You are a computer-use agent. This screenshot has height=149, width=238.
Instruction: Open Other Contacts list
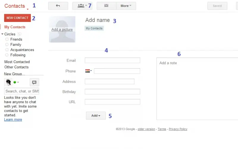pos(16,67)
